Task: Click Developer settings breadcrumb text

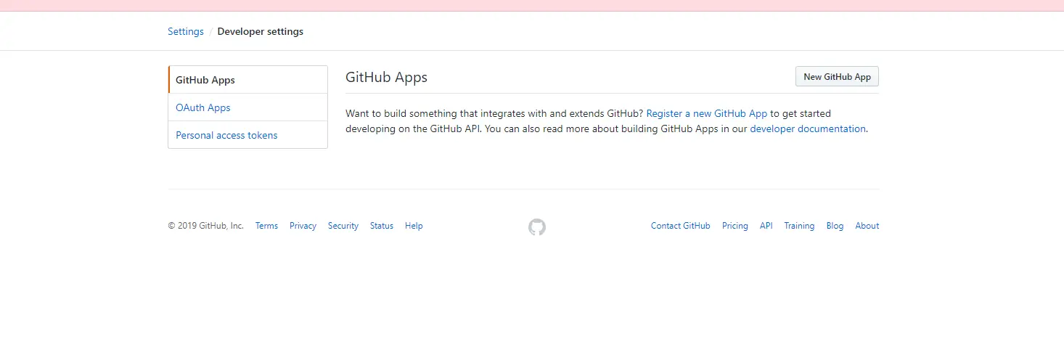Action: [261, 31]
